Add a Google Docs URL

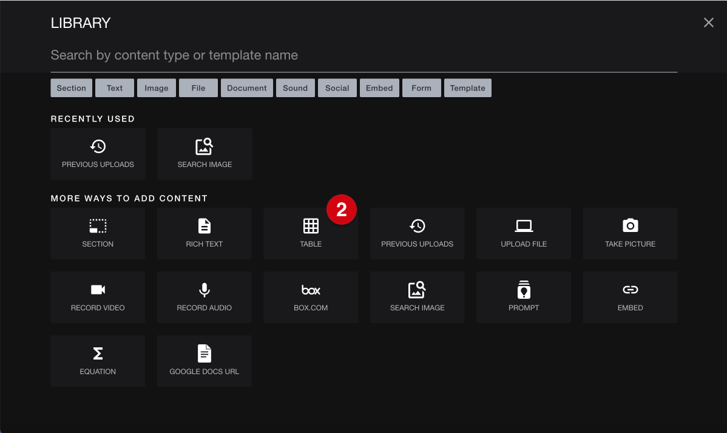tap(205, 361)
